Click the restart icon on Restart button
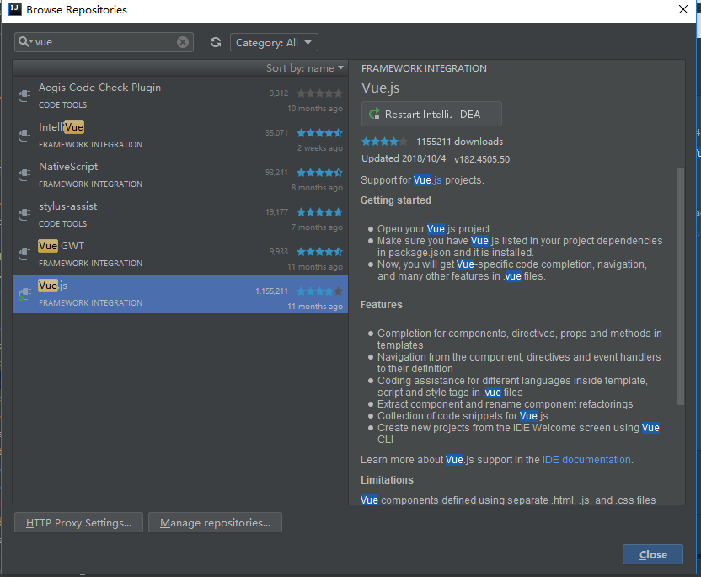The height and width of the screenshot is (577, 701). click(x=374, y=114)
